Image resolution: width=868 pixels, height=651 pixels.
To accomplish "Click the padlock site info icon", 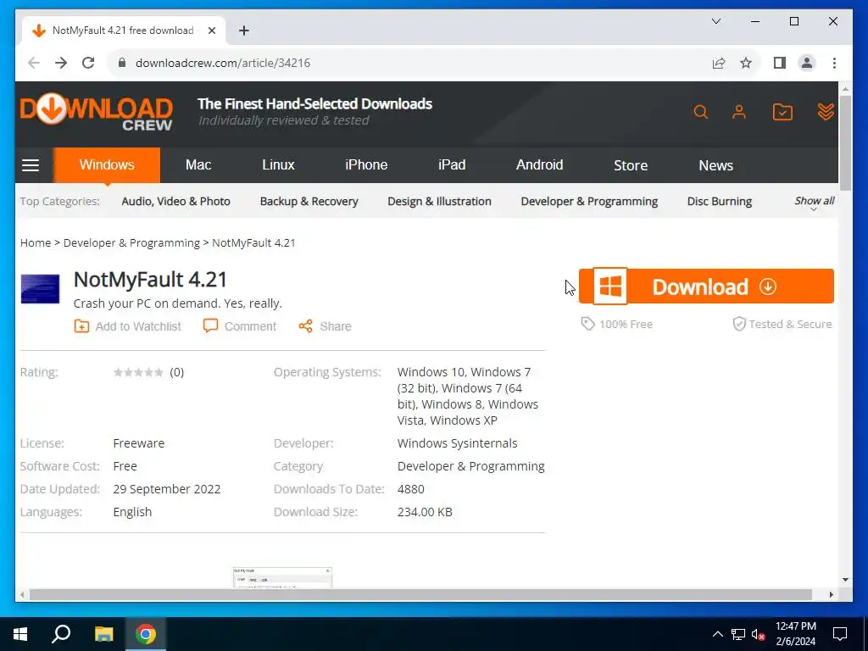I will pos(122,63).
